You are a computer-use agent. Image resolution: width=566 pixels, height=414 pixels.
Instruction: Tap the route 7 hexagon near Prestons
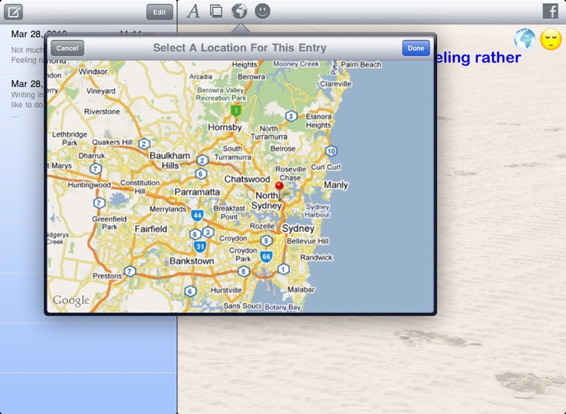[x=130, y=271]
